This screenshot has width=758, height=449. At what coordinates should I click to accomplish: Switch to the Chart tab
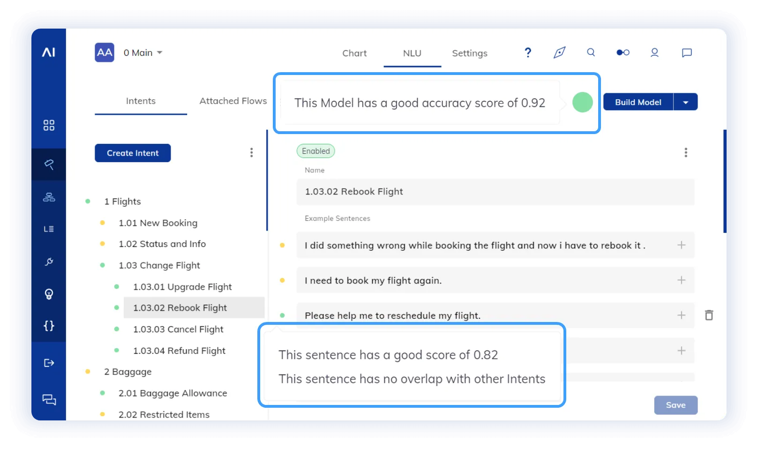click(354, 53)
